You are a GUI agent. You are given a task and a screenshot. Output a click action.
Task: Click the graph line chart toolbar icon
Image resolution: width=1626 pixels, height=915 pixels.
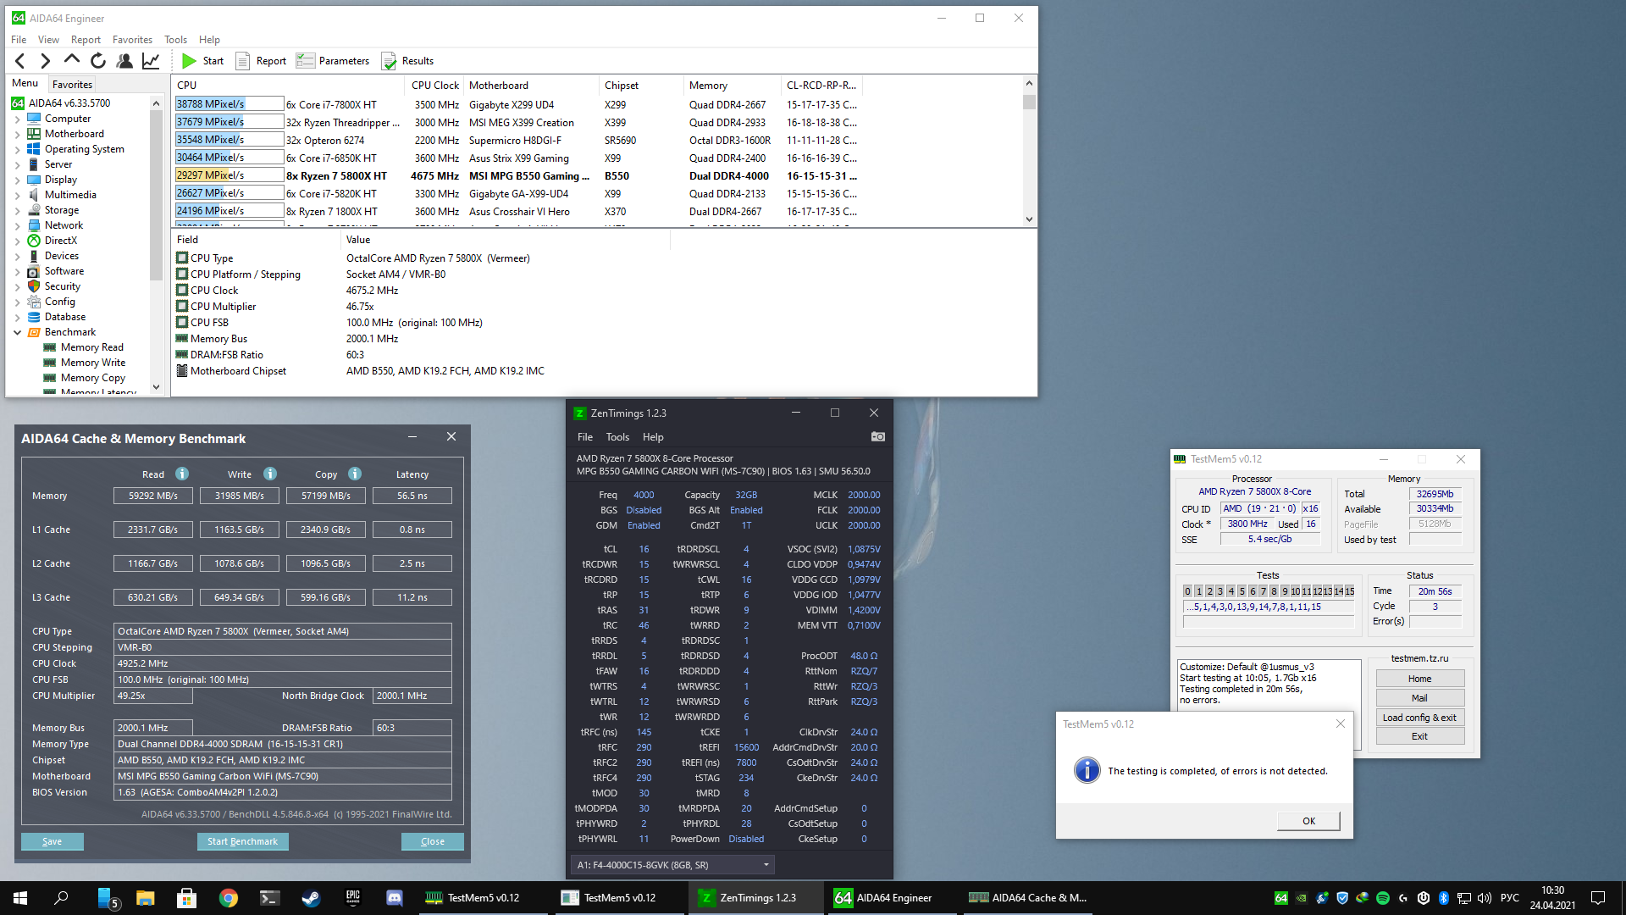[x=151, y=60]
